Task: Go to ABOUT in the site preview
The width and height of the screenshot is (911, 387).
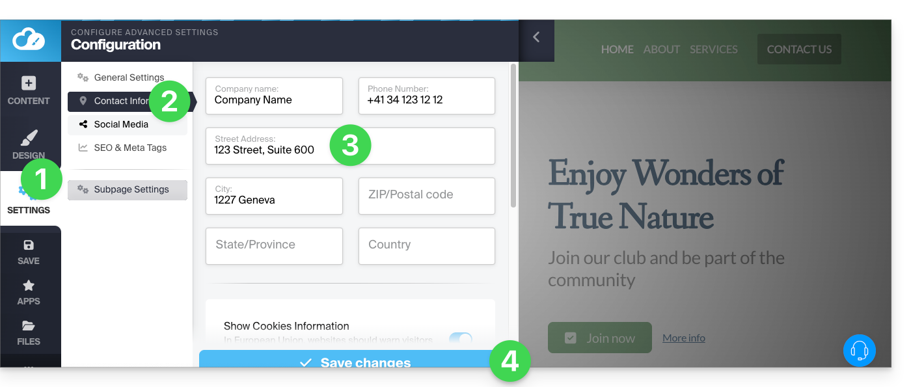Action: pos(661,49)
